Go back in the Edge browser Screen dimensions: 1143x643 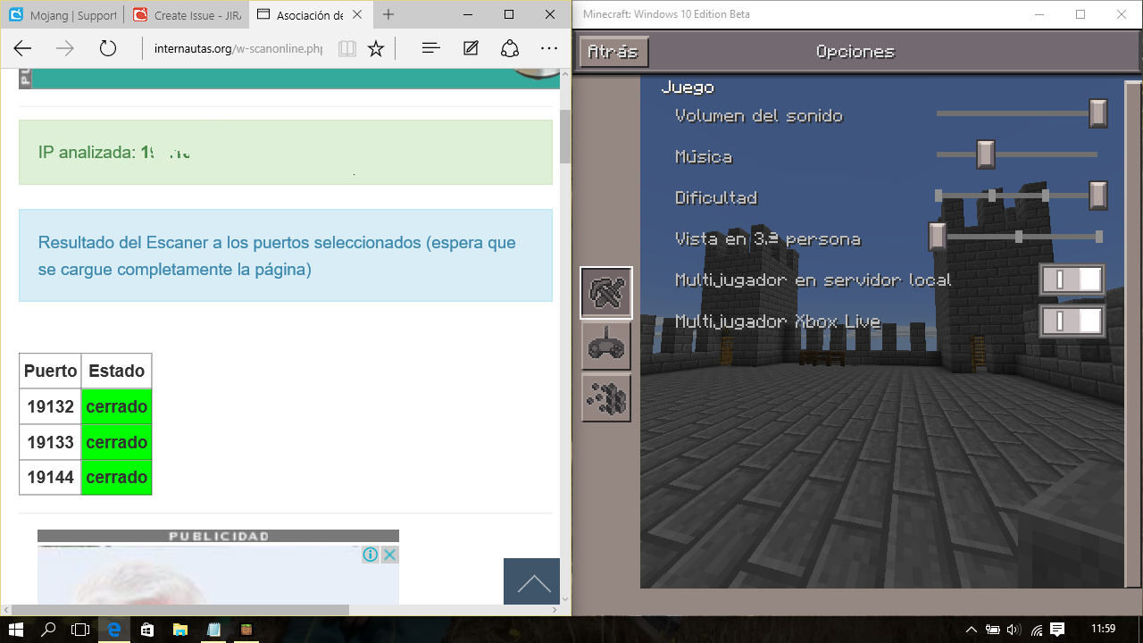[x=22, y=48]
